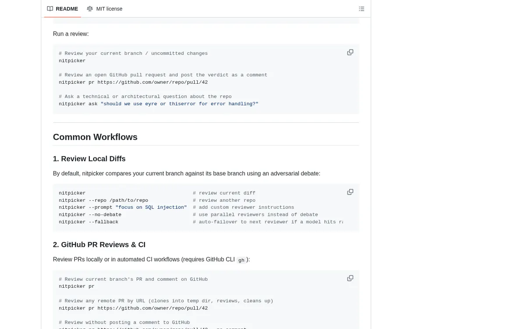Click the "nitpicker --no-debate" line

coord(90,215)
